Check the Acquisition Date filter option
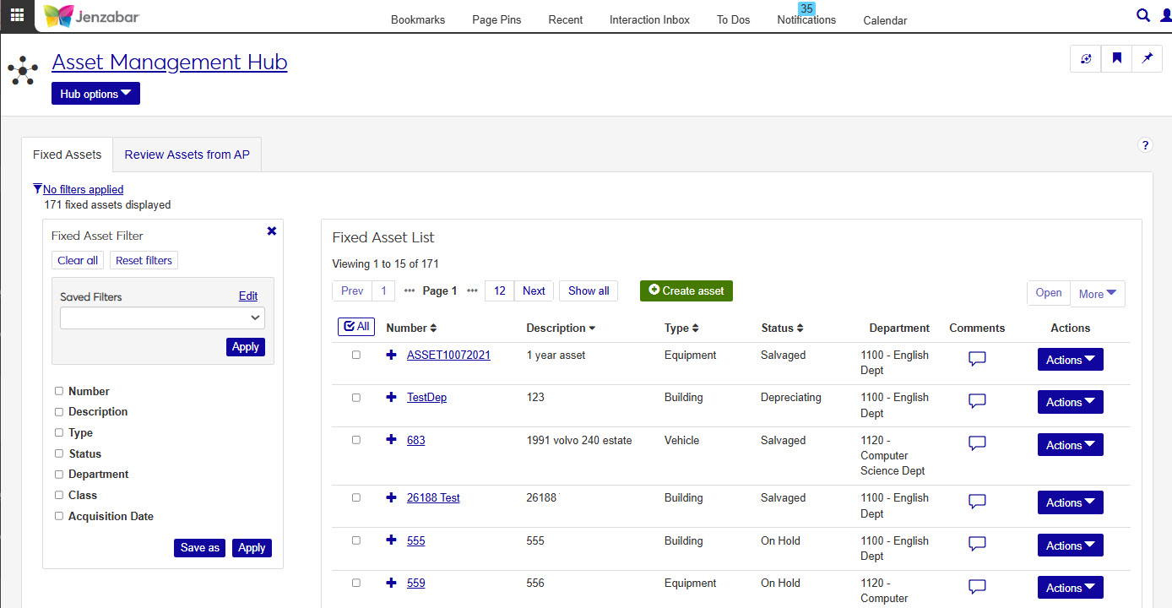 pyautogui.click(x=59, y=516)
